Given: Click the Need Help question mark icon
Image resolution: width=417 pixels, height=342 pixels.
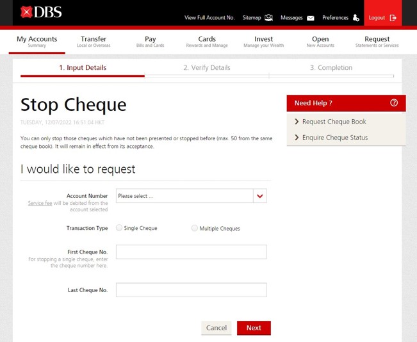Looking at the screenshot, I should click(x=394, y=103).
